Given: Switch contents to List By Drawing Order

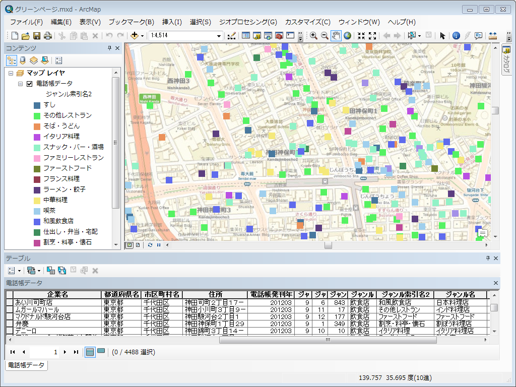Looking at the screenshot, I should click(x=12, y=60).
